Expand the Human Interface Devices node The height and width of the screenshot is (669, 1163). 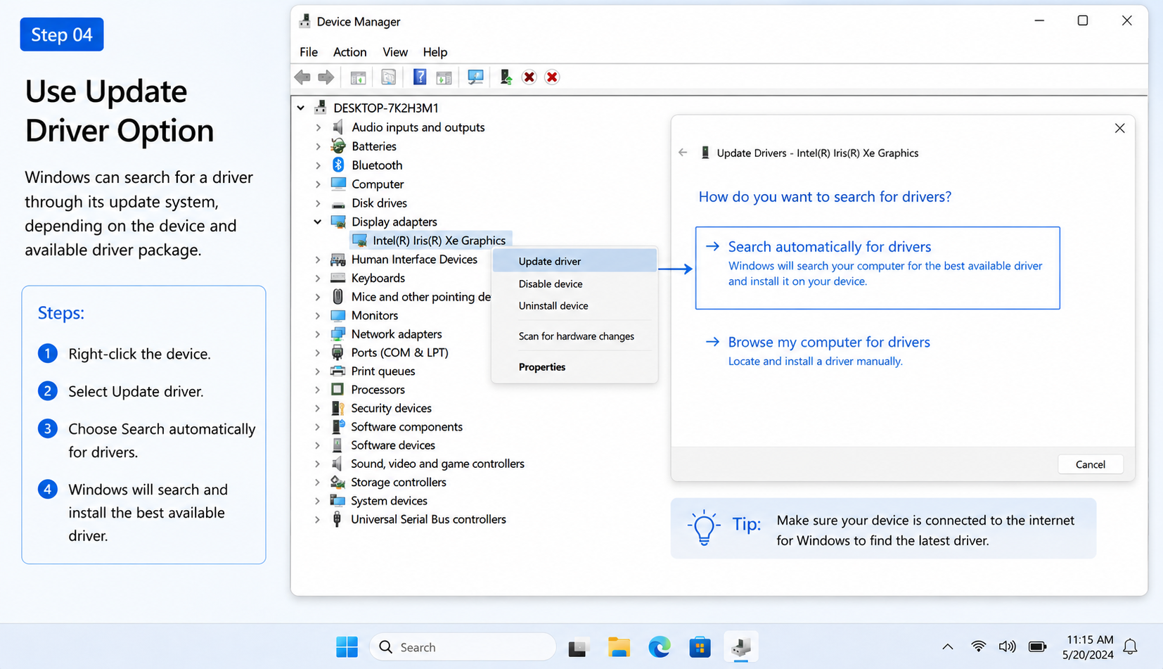click(318, 260)
